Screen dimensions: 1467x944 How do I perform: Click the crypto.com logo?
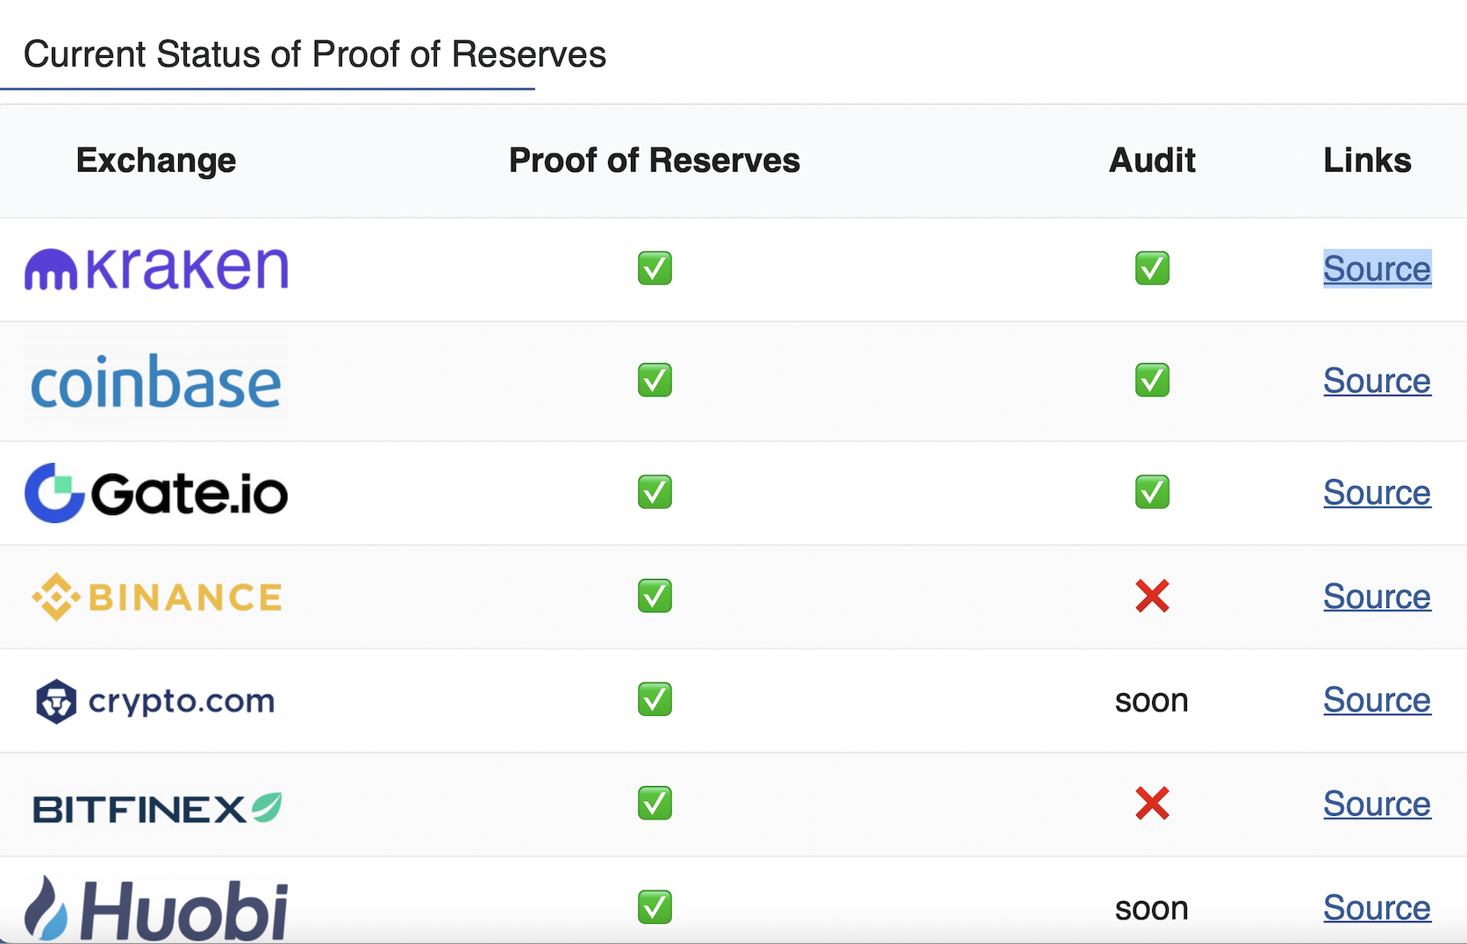(155, 701)
